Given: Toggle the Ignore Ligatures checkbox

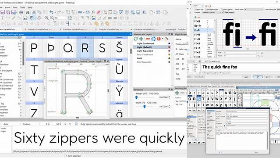Looking at the screenshot, I should click(x=222, y=10).
